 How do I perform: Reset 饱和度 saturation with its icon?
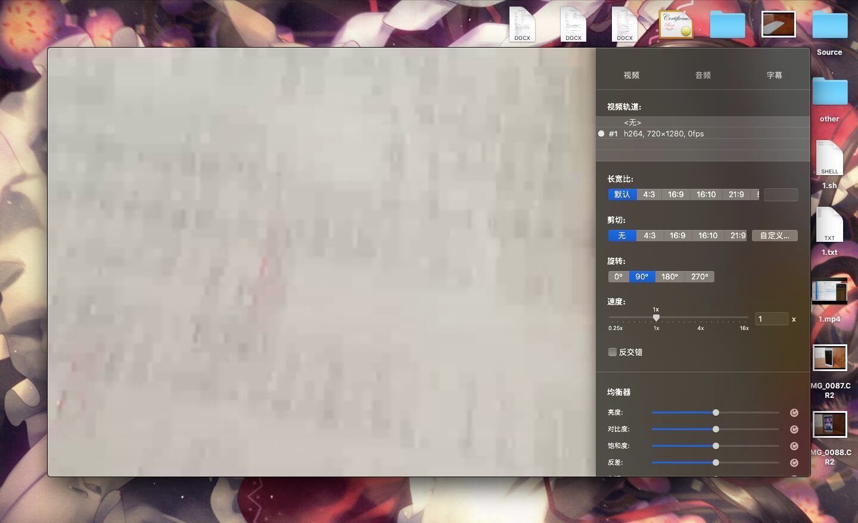tap(794, 446)
